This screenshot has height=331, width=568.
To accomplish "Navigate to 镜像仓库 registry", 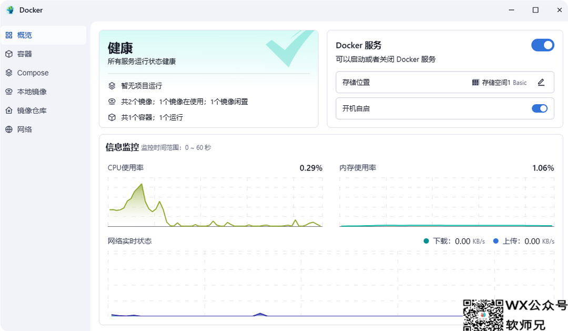I will [44, 111].
